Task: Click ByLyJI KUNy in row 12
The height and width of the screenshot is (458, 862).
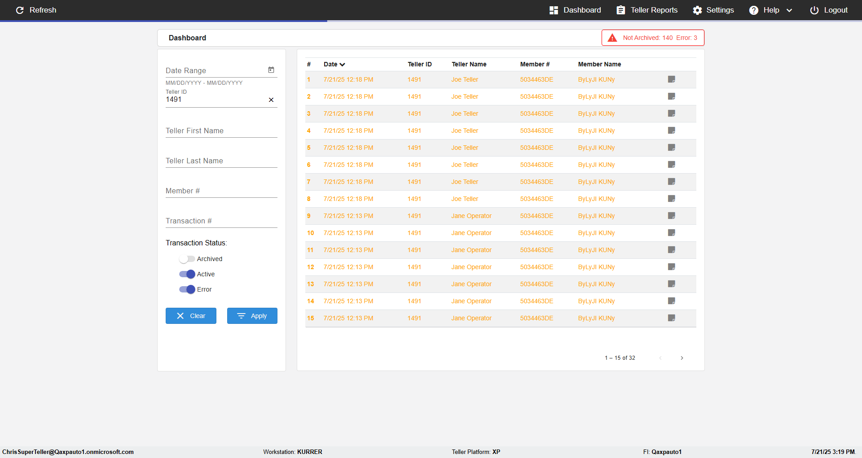Action: (596, 267)
